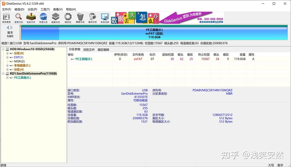Click the MBR签名 value 8135507E
Image resolution: width=291 pixels, height=167 pixels.
pyautogui.click(x=141, y=97)
